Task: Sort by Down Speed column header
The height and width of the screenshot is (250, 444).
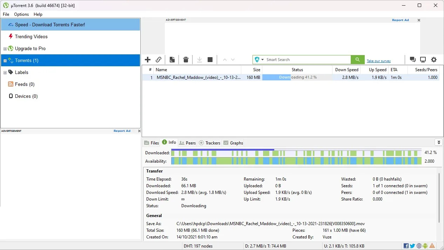Action: 346,70
